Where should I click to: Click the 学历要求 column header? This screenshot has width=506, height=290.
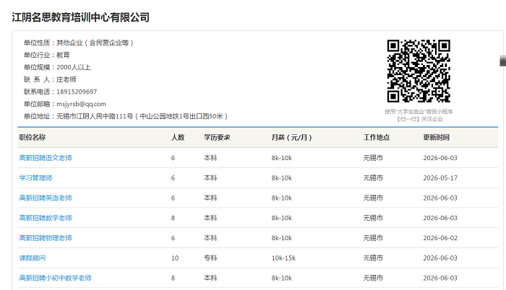pyautogui.click(x=217, y=138)
